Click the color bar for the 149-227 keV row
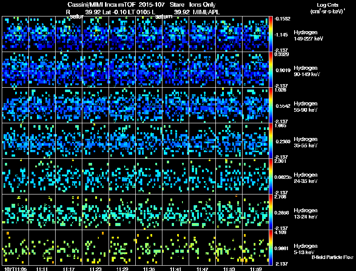This screenshot has height=271, width=356. (x=271, y=34)
